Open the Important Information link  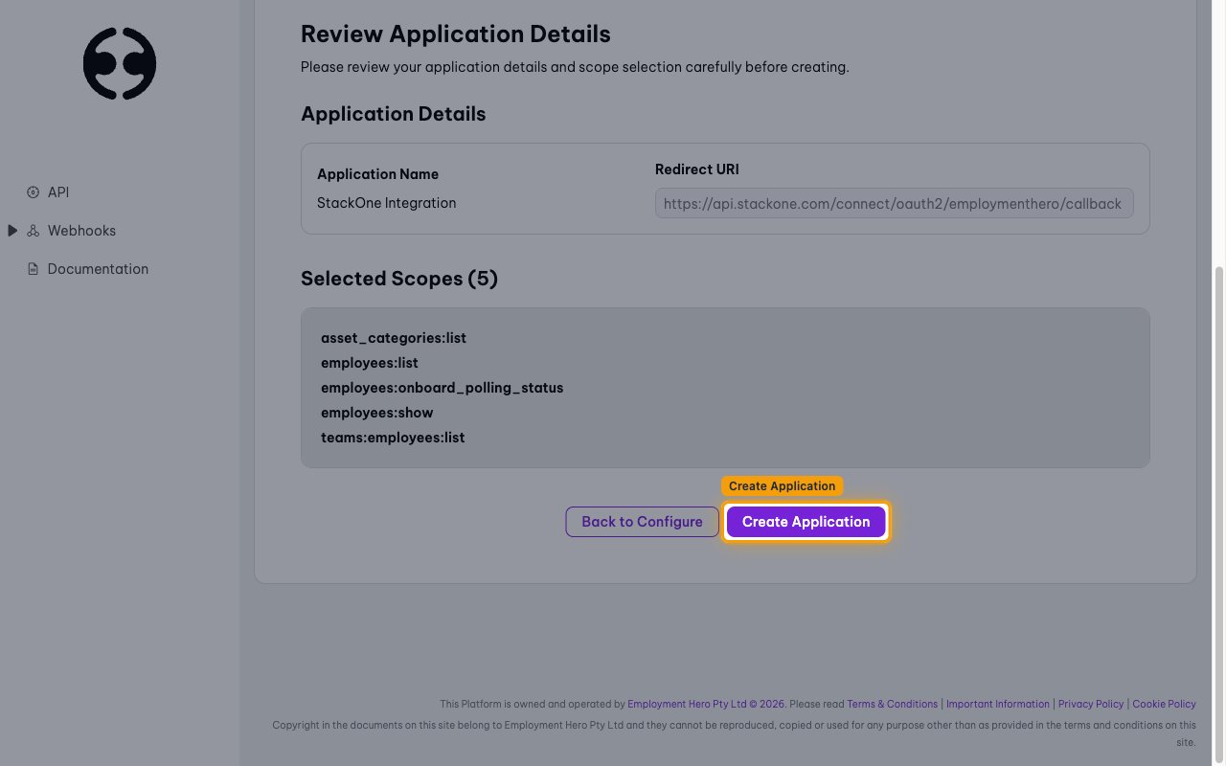998,704
